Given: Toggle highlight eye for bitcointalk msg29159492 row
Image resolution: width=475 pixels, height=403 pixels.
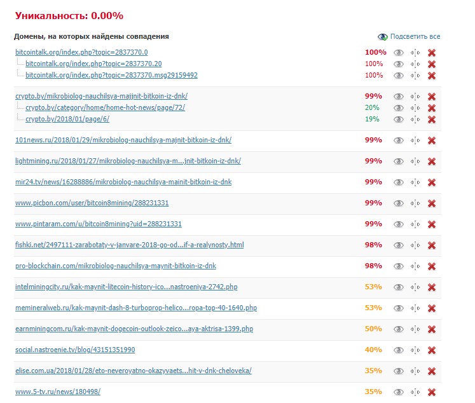Looking at the screenshot, I should (398, 76).
